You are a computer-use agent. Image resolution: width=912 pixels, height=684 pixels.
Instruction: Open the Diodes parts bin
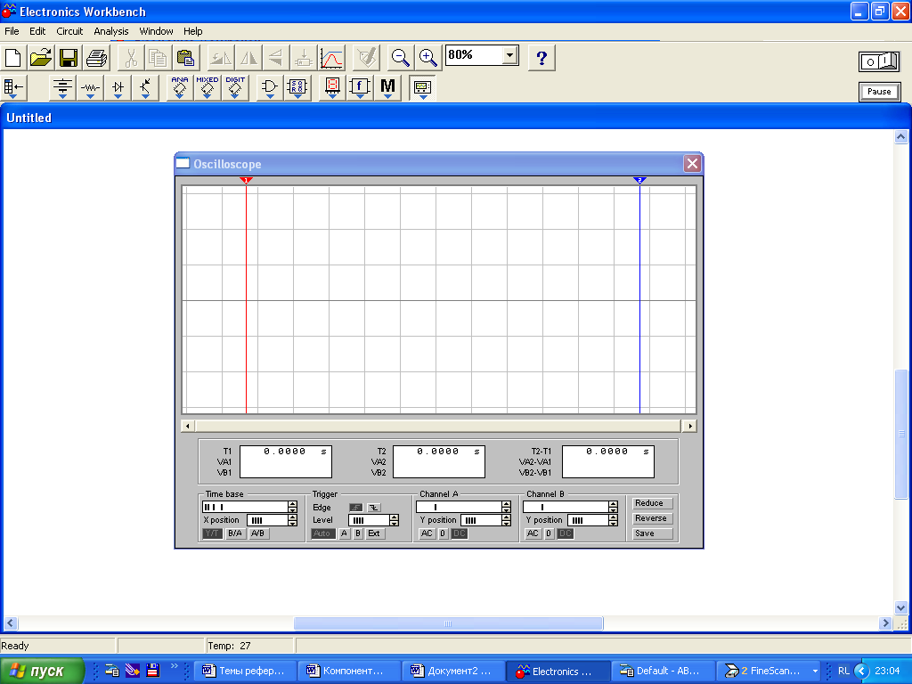click(x=118, y=88)
